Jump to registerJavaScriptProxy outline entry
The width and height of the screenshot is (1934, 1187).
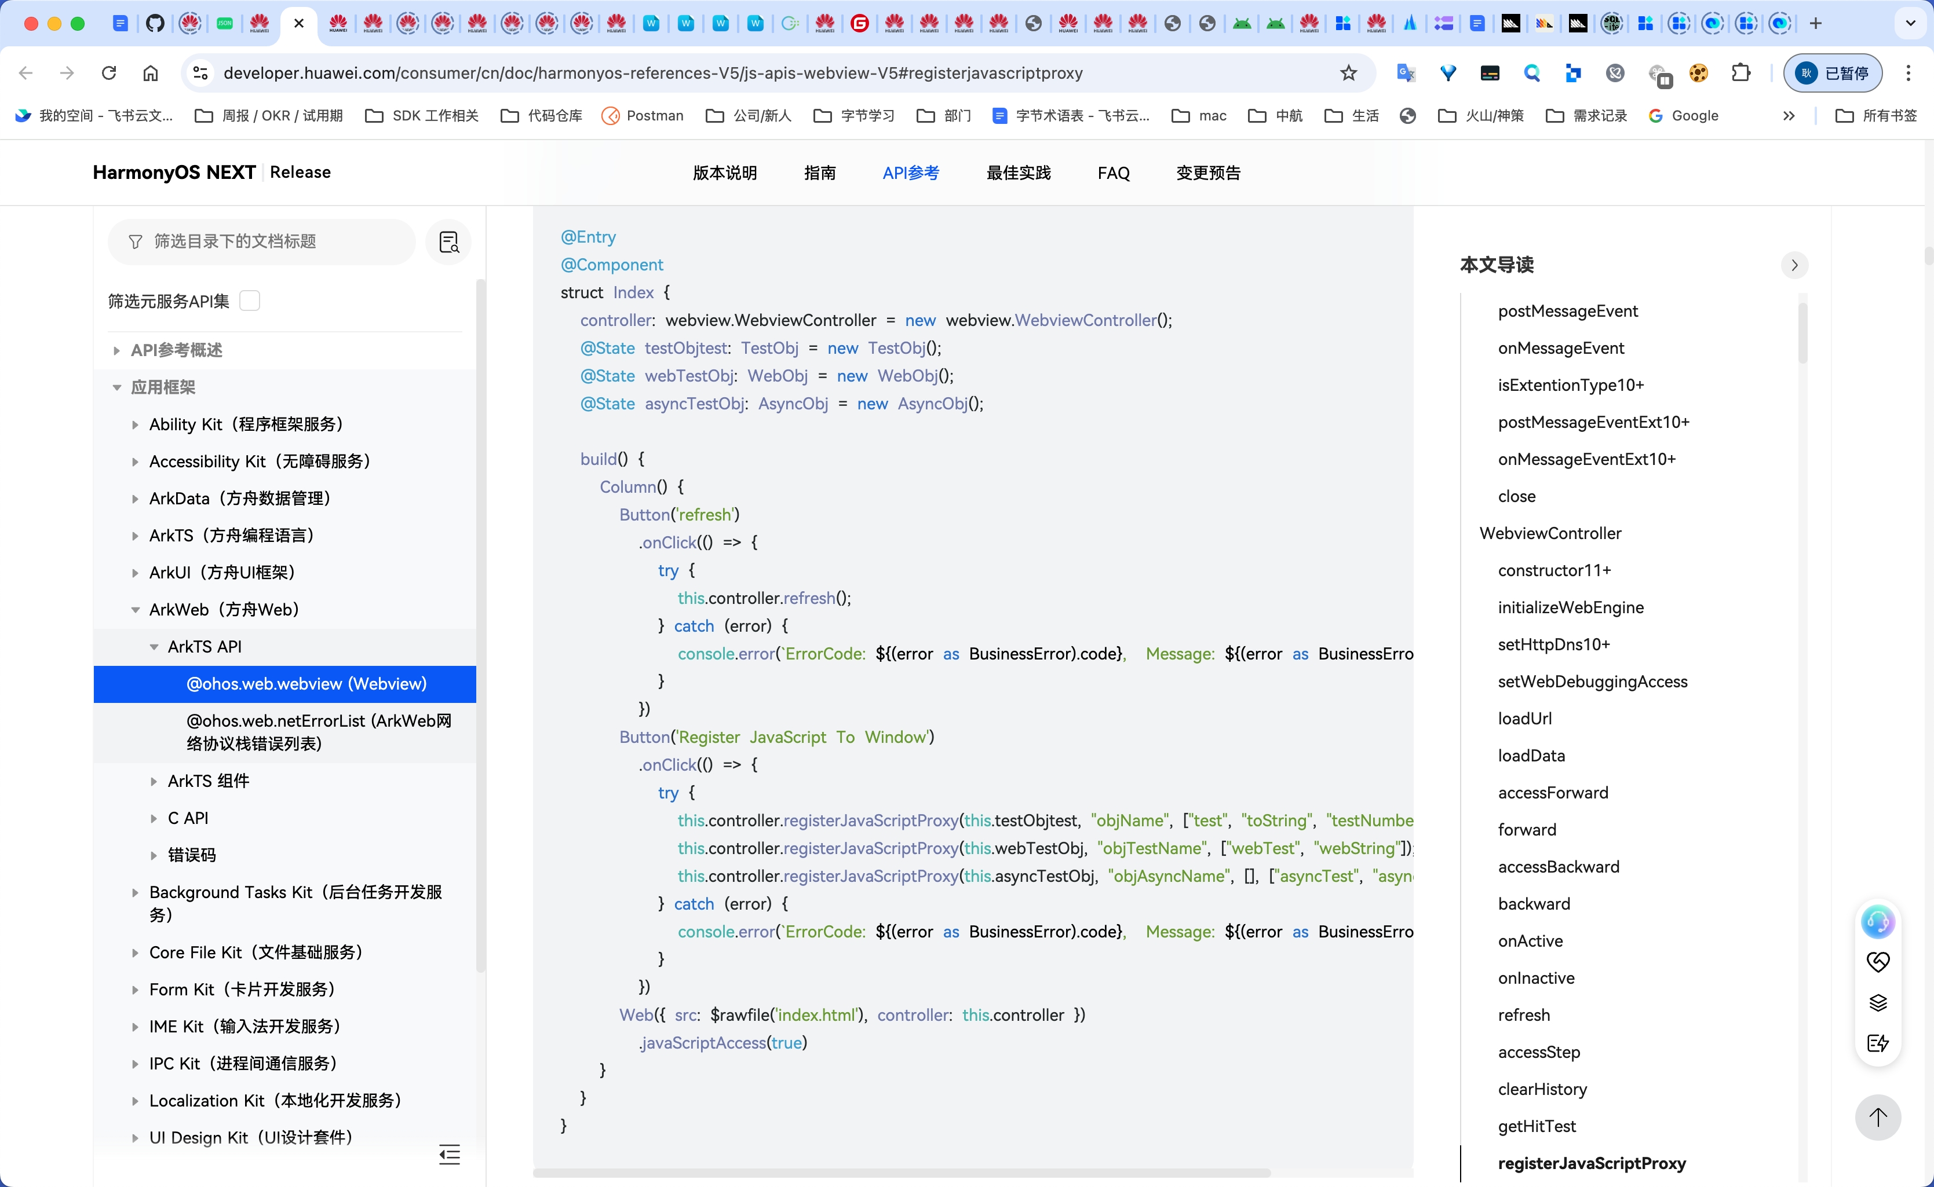click(x=1591, y=1163)
